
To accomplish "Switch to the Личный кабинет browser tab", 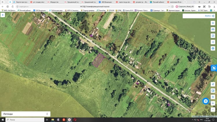I will click(158, 2).
